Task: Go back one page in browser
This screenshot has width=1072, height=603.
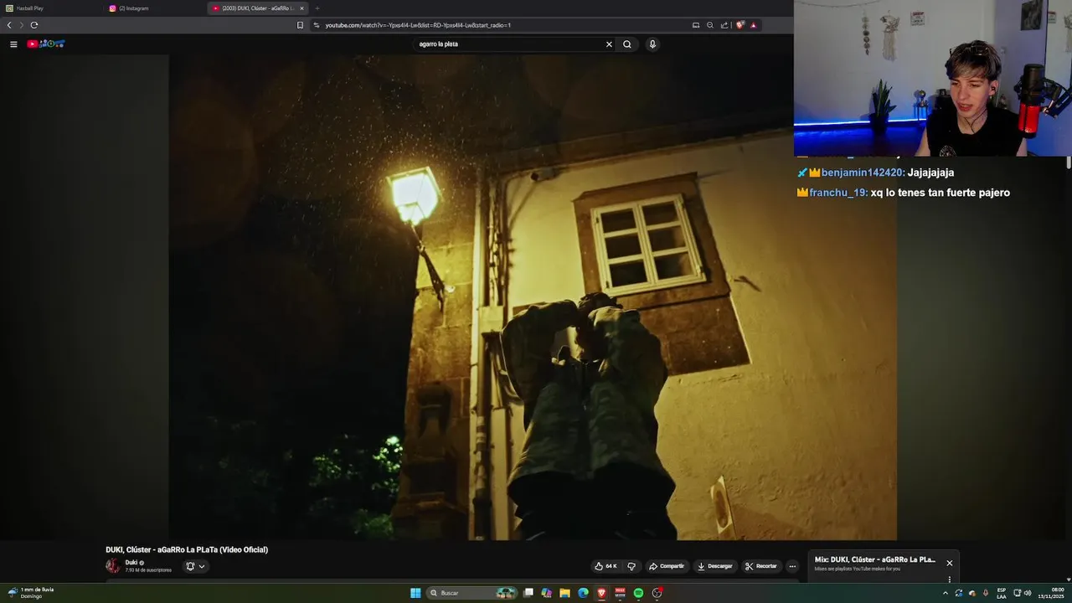Action: click(x=9, y=25)
